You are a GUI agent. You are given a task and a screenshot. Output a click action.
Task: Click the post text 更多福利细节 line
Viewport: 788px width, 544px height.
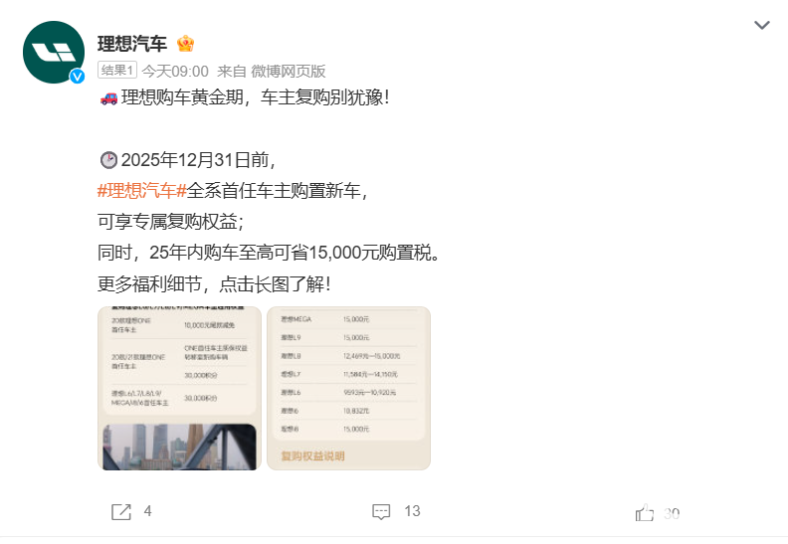click(x=214, y=284)
